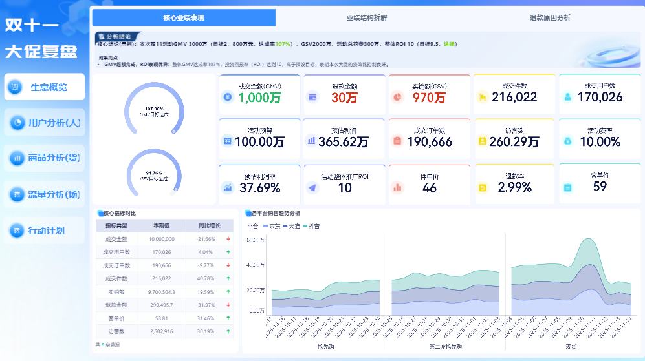Click the 58.81 客单价 table value
This screenshot has height=361, width=645.
(162, 318)
